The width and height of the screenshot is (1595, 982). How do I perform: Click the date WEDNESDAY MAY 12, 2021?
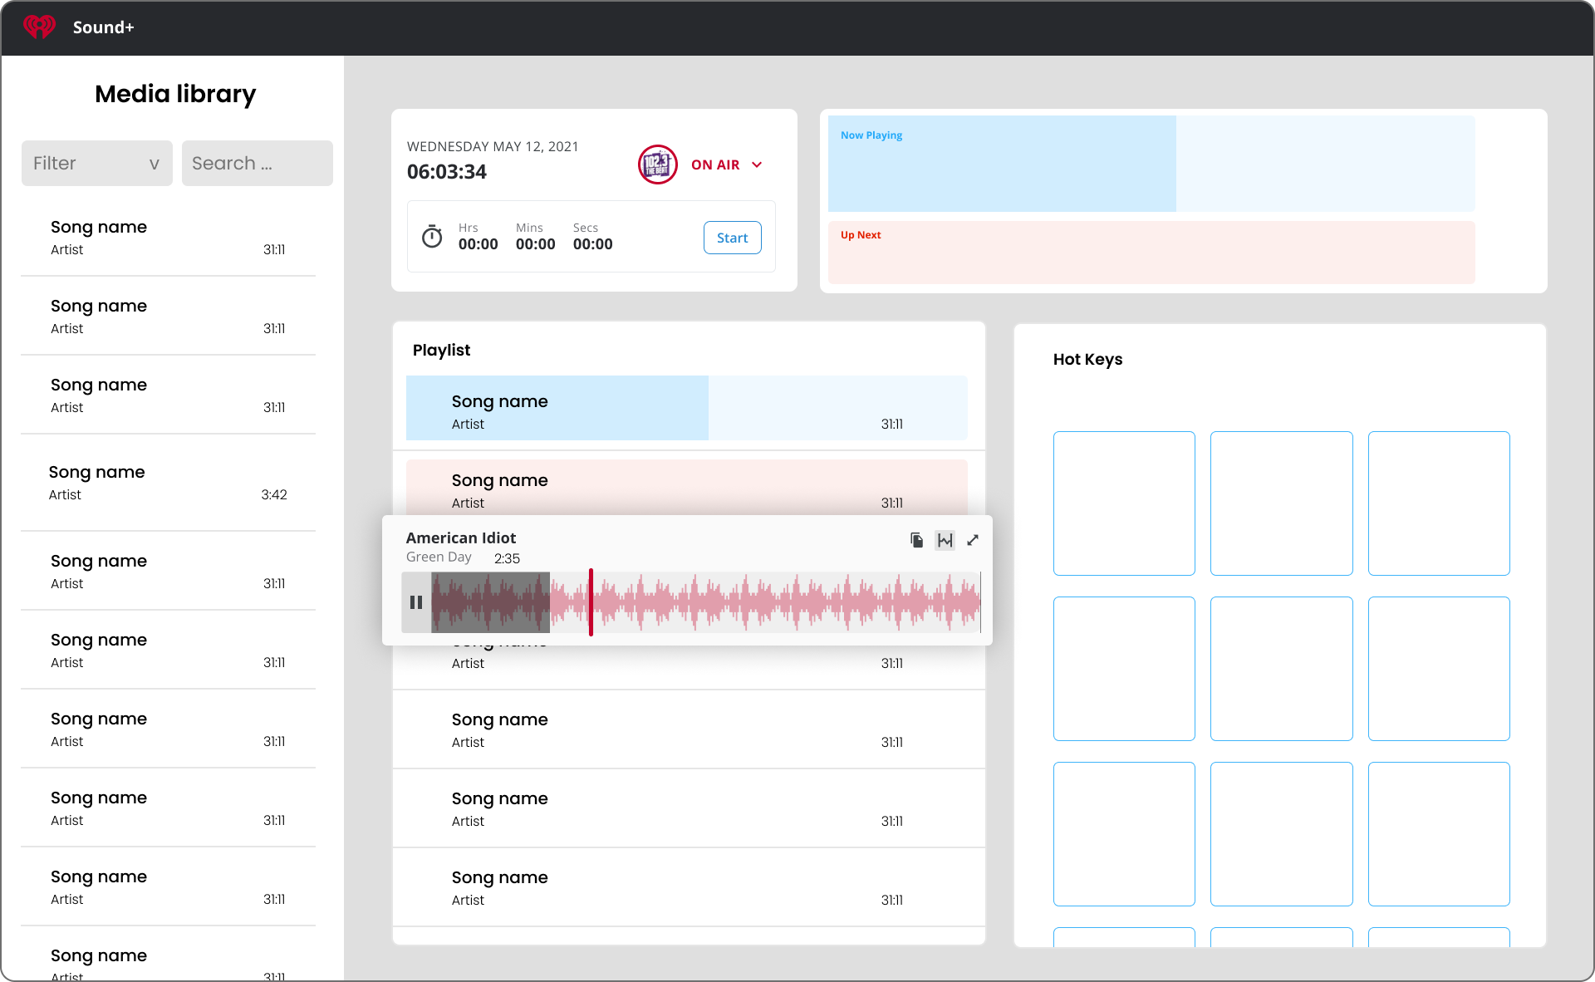tap(493, 146)
